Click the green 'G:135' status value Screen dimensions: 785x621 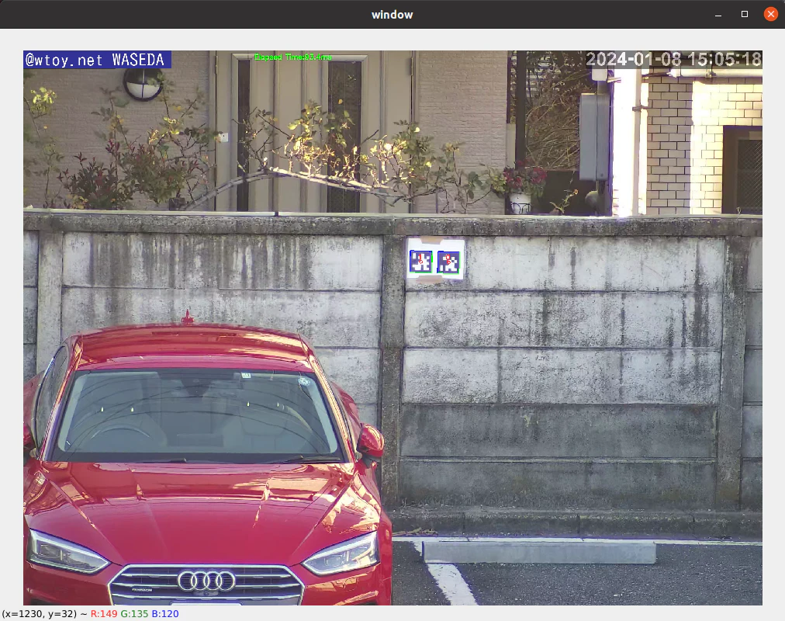click(134, 613)
